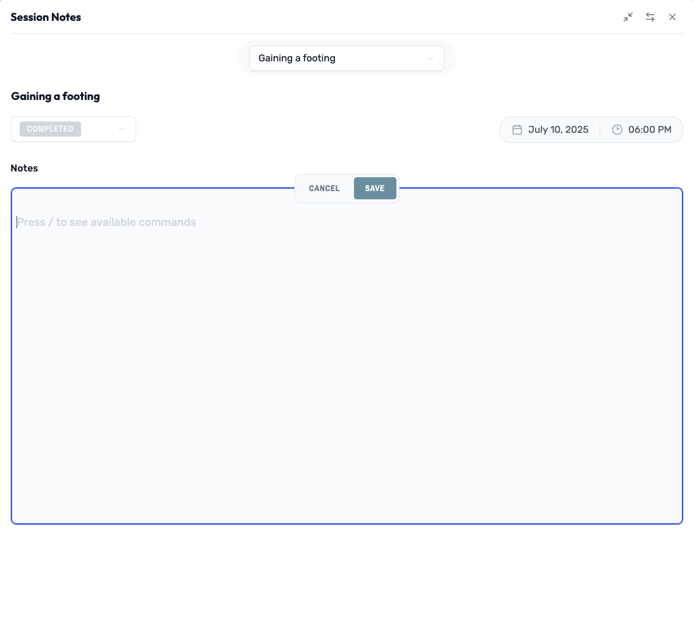Expand the COMPLETED status dropdown arrow

122,129
